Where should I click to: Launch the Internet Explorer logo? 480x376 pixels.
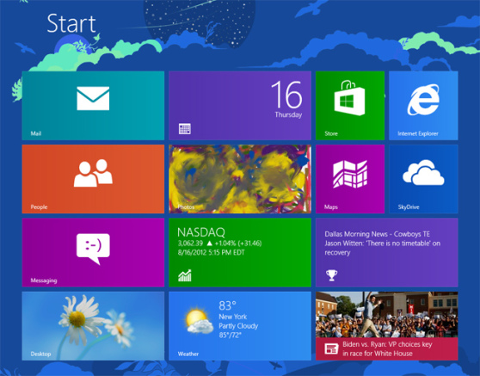(x=423, y=100)
